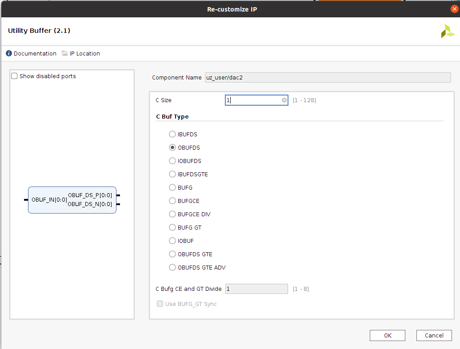Select OBUFDS GTE radio button
This screenshot has height=349, width=460.
[x=172, y=254]
